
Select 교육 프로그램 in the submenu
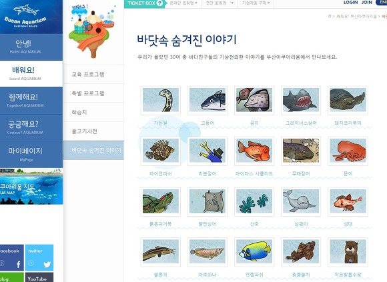coord(93,74)
